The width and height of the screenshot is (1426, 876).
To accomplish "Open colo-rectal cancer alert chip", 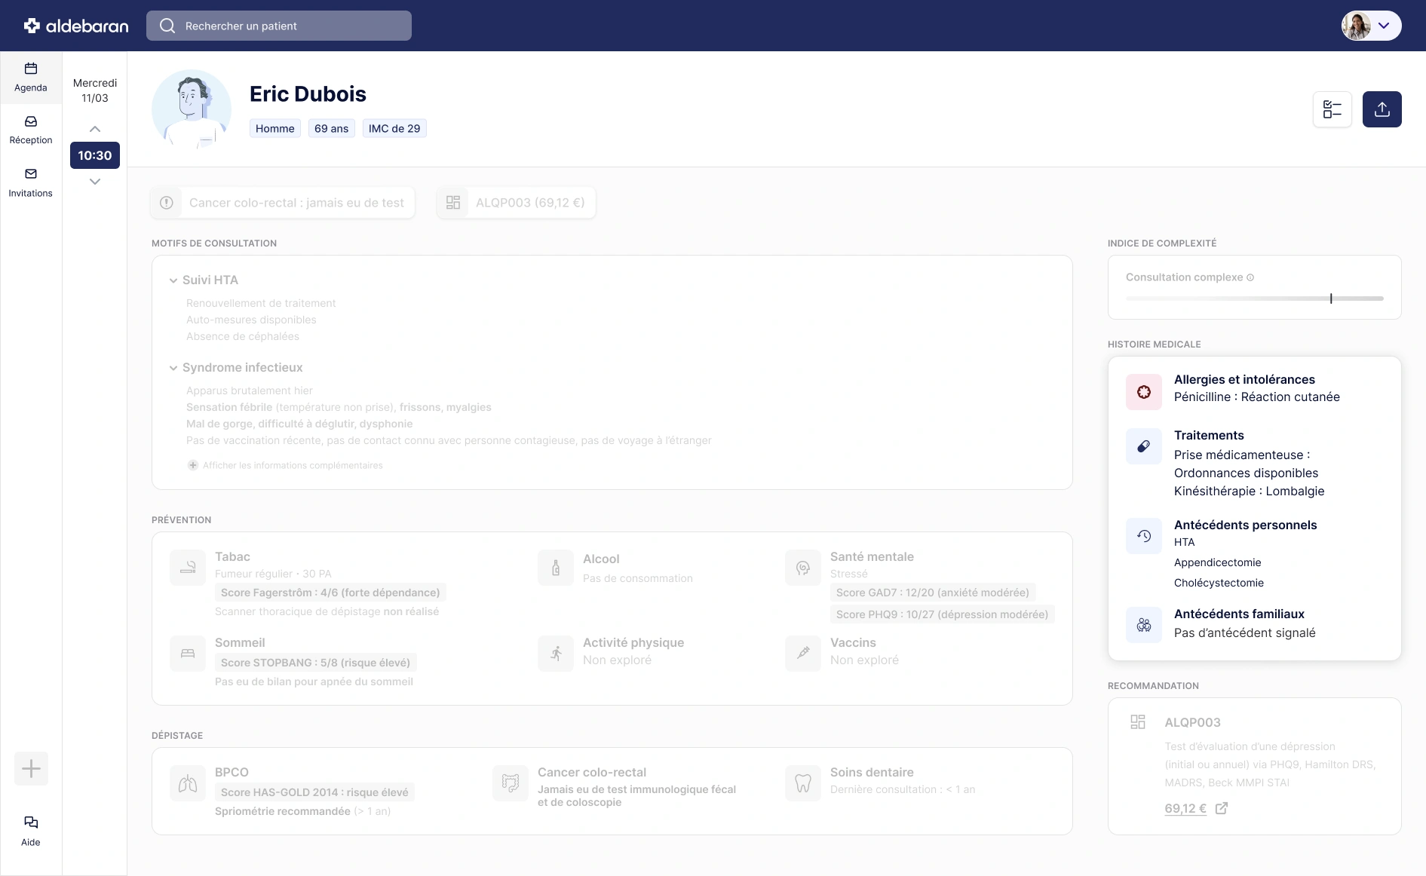I will click(283, 203).
